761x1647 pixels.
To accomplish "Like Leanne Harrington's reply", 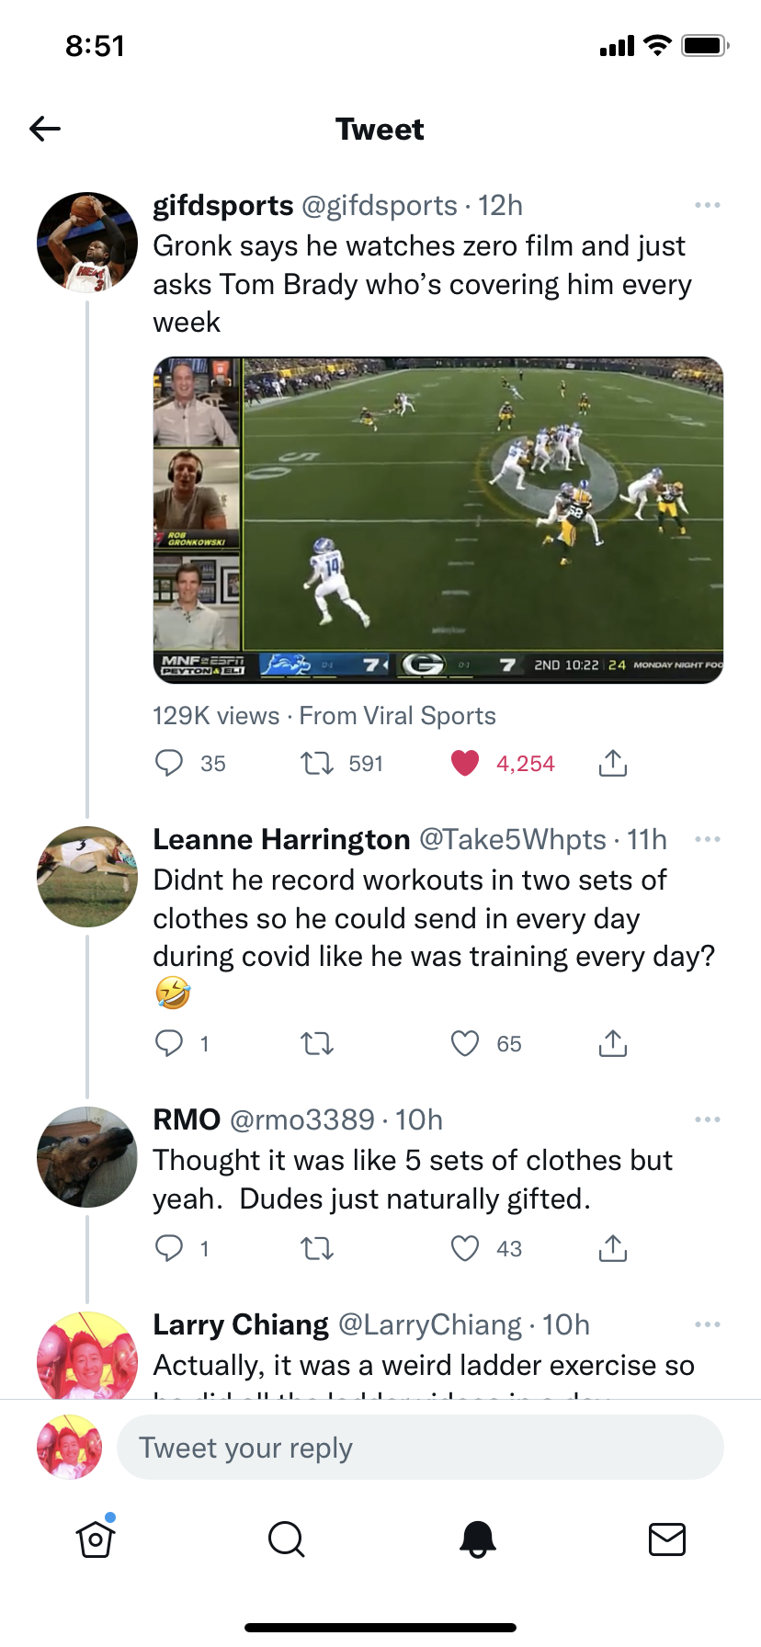I will click(x=465, y=1044).
